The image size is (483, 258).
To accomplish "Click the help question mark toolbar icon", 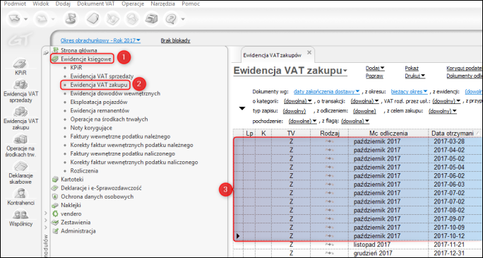I will click(x=170, y=19).
